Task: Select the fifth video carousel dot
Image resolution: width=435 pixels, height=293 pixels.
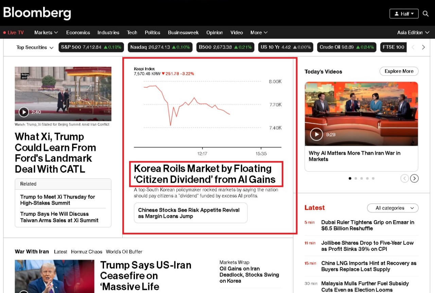Action: (x=373, y=178)
